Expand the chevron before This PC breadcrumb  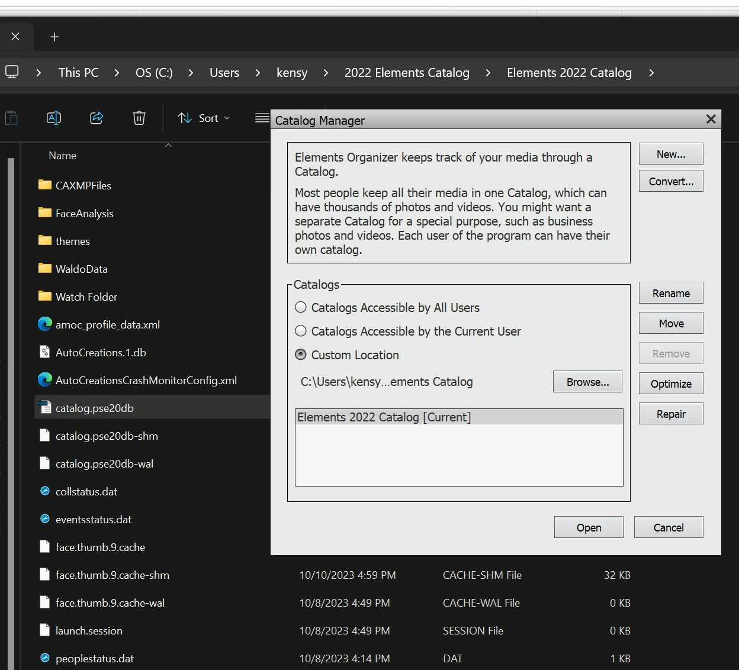click(38, 73)
